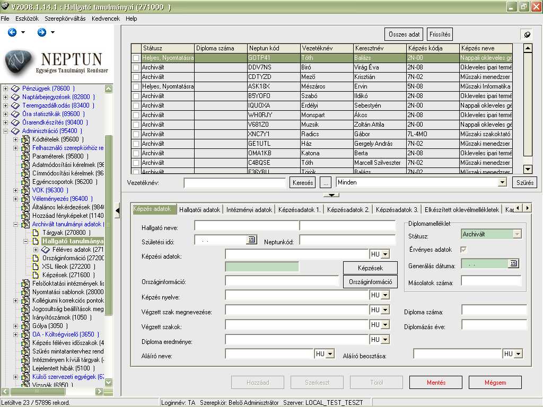Click the Összes adat button

404,34
